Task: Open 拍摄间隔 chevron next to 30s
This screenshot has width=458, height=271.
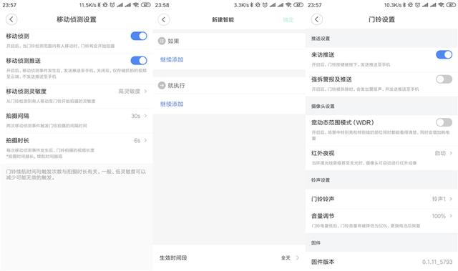Action: [145, 116]
